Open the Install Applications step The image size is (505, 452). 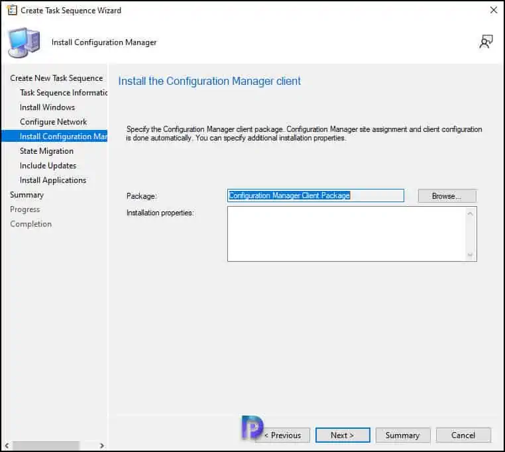click(53, 180)
